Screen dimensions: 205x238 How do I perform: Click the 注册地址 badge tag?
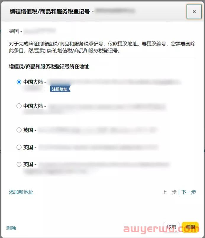(x=60, y=89)
